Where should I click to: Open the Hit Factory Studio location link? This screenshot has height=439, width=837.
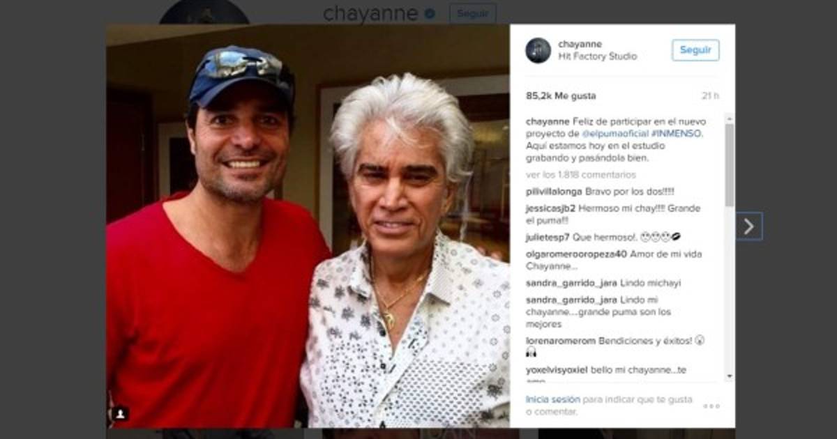[598, 56]
